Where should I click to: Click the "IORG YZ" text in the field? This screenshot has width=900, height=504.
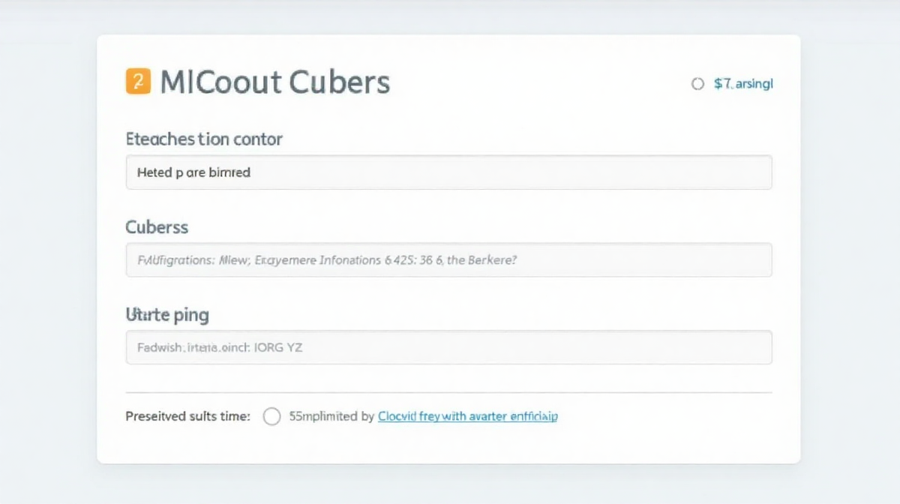point(278,348)
